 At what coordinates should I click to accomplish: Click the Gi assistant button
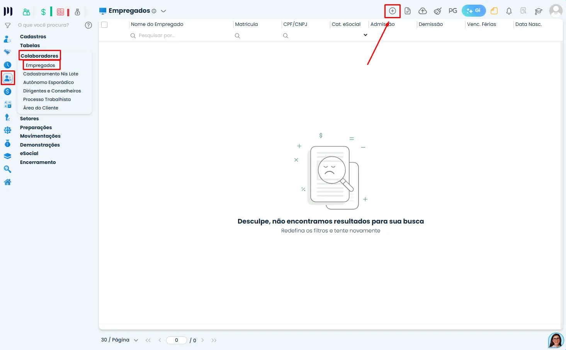[474, 11]
